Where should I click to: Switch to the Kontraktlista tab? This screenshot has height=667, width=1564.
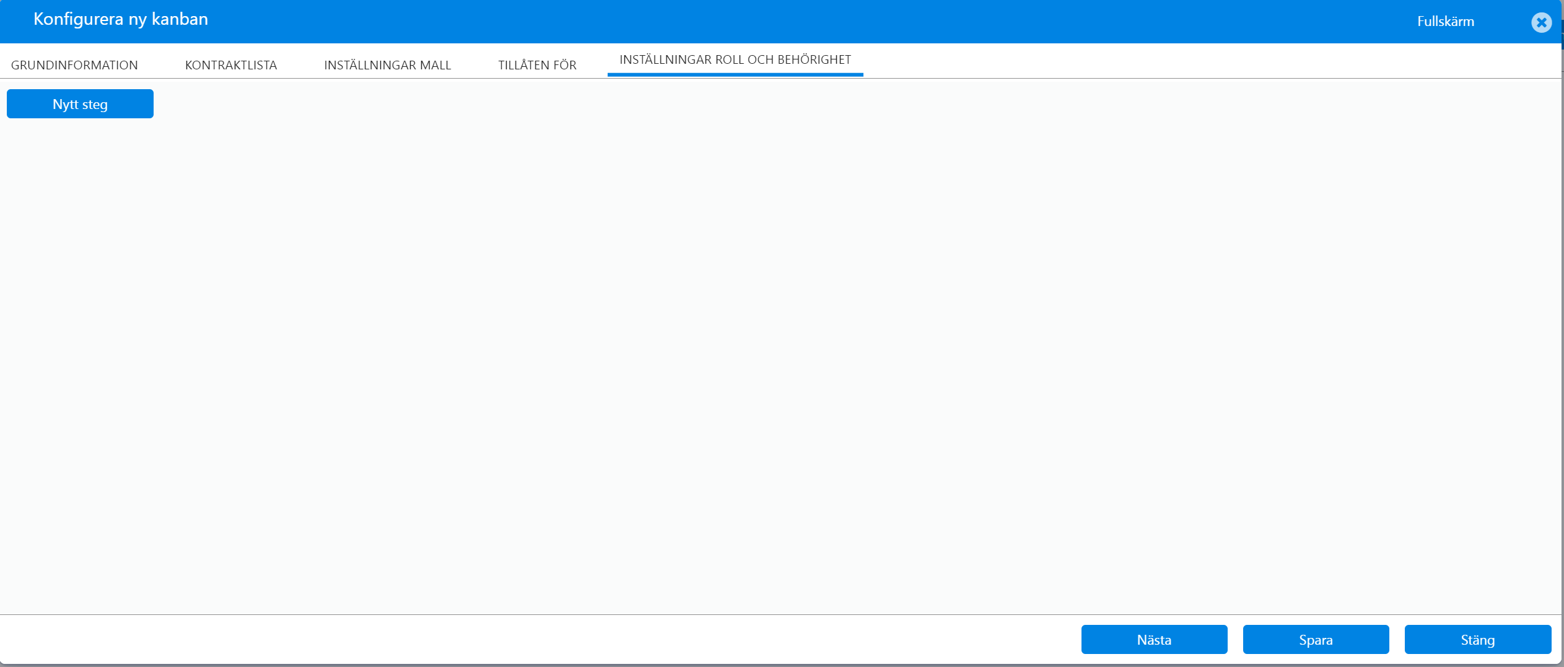click(231, 65)
